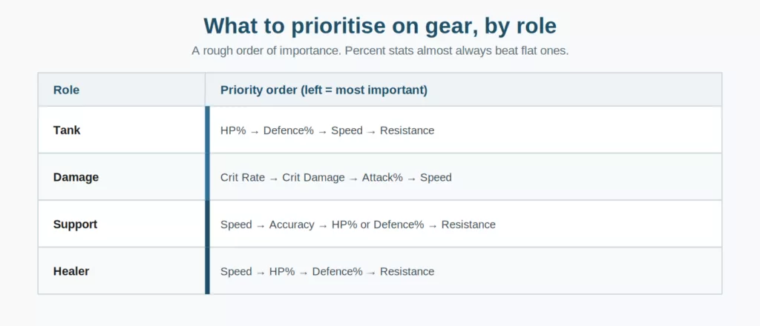Screen dimensions: 760x326
Task: Click Attack% in the Damage row
Action: pyautogui.click(x=382, y=178)
